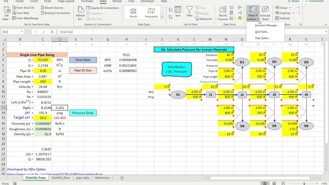Add a new sheet
The image size is (329, 185).
(x=122, y=178)
